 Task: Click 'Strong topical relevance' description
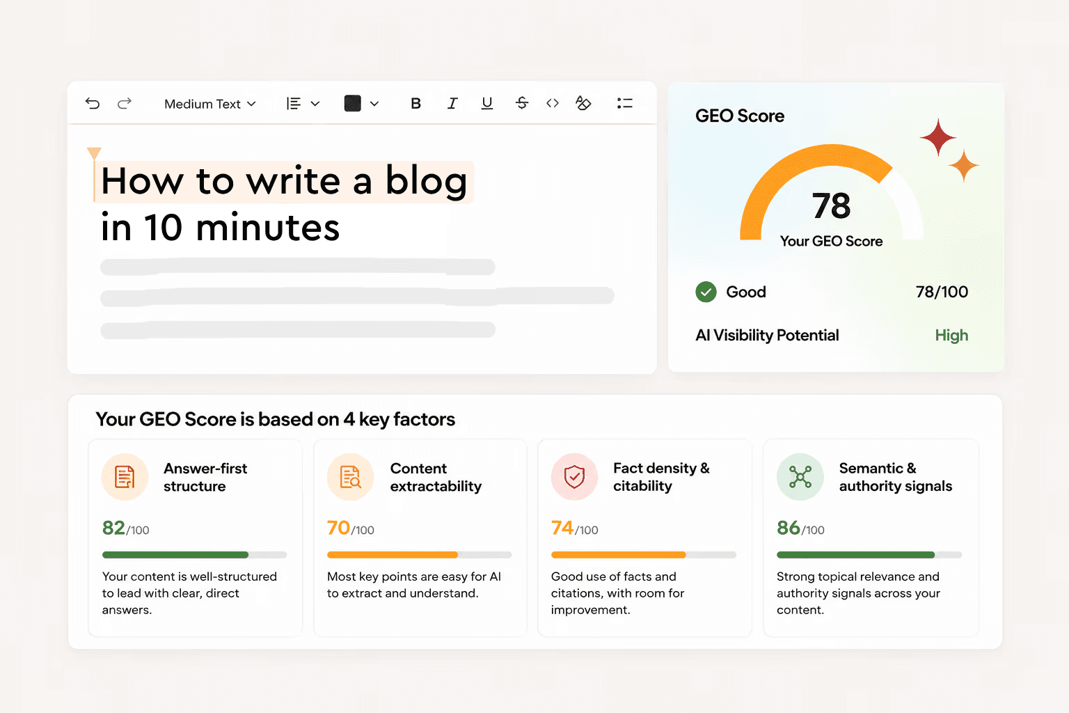pyautogui.click(x=858, y=593)
